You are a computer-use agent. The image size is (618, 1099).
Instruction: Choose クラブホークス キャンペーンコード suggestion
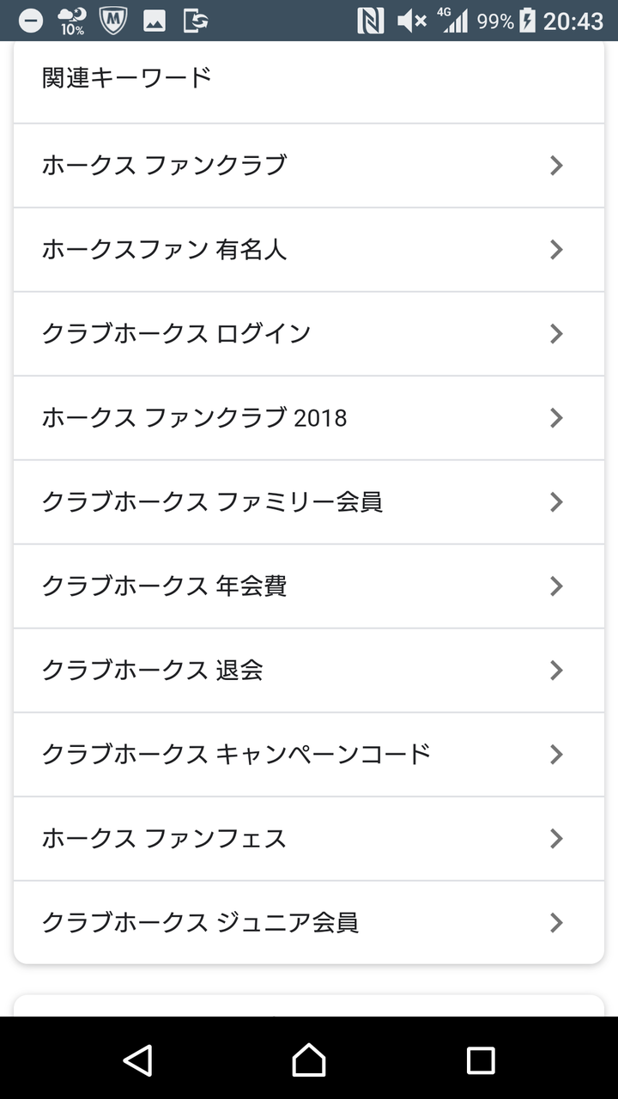click(x=236, y=755)
